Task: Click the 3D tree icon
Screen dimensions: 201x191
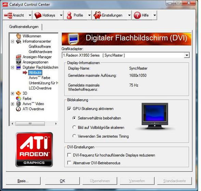Action: [x=18, y=93]
